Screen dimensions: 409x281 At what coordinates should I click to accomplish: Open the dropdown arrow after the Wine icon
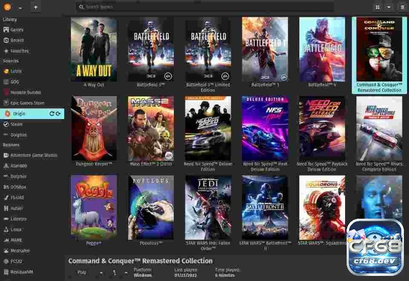click(126, 273)
